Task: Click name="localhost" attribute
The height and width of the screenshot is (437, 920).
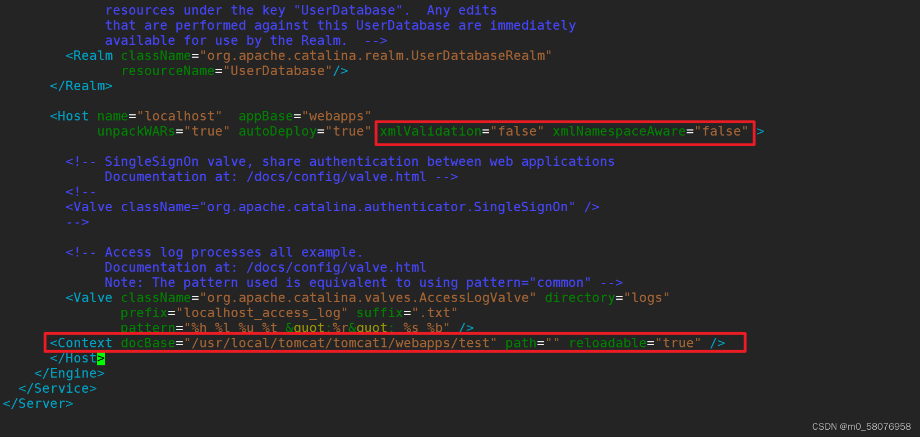Action: pyautogui.click(x=160, y=117)
